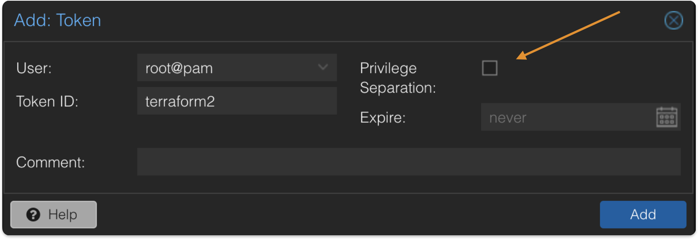Close the Add Token dialog
The height and width of the screenshot is (239, 698).
(673, 20)
